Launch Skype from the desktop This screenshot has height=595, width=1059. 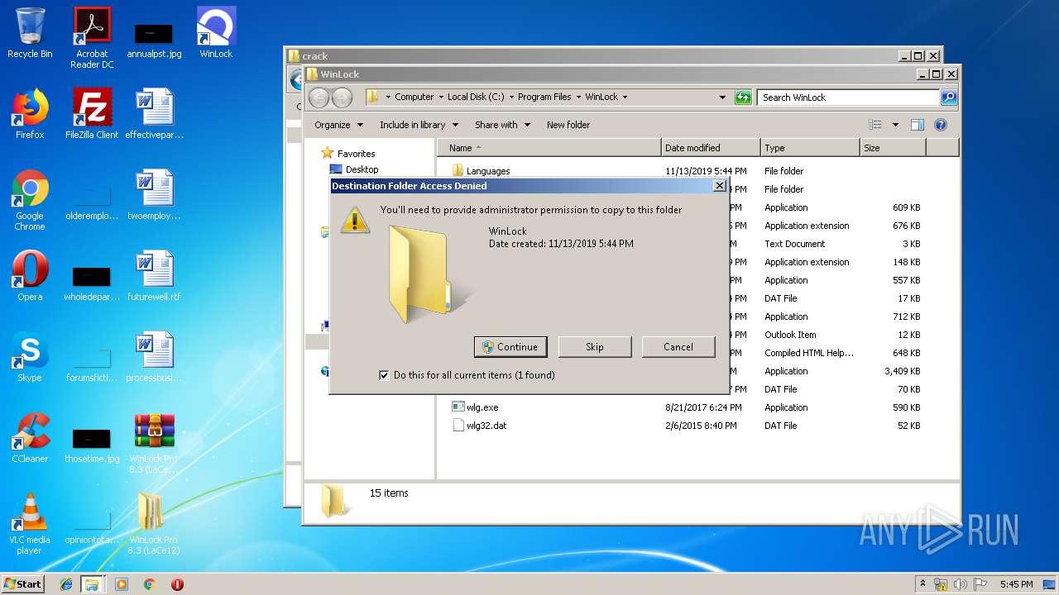tap(30, 357)
